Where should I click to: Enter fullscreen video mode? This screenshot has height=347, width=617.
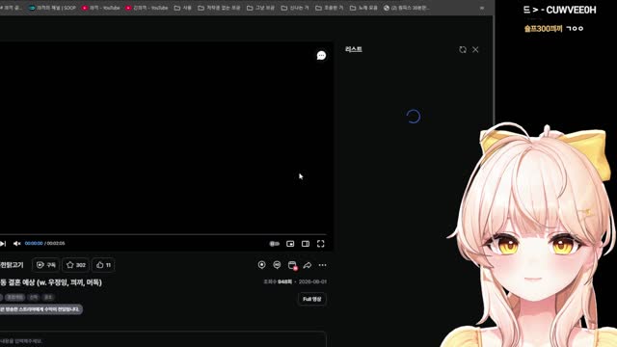[321, 244]
